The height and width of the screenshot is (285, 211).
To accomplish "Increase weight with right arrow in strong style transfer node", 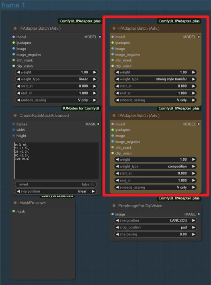I will coord(194,72).
